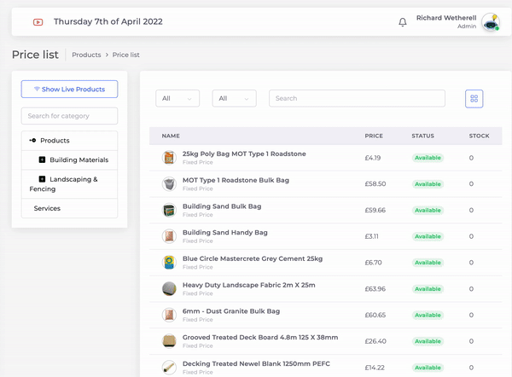Viewport: 512px width, 377px height.
Task: Open the notifications bell
Action: coord(403,22)
